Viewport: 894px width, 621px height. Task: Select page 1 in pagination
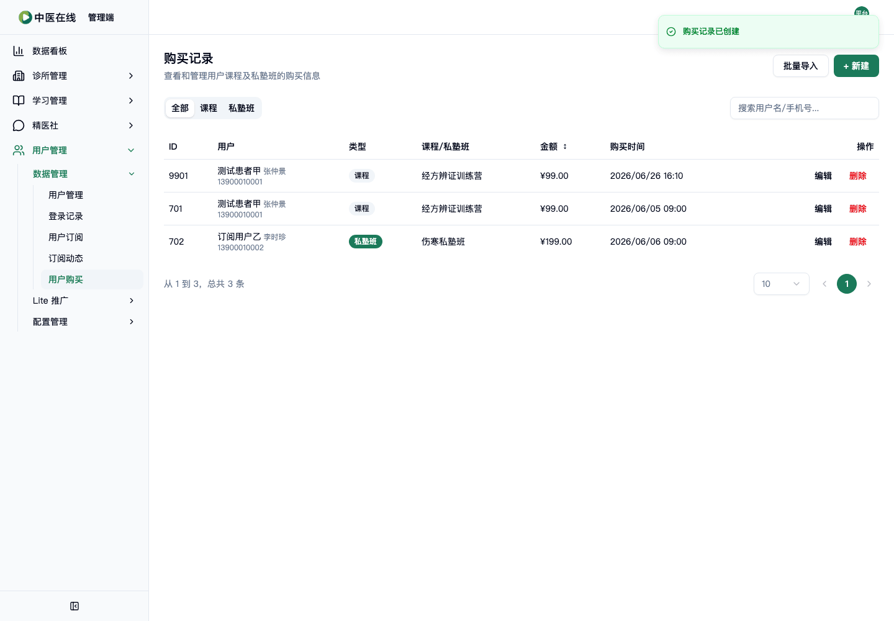pyautogui.click(x=847, y=284)
